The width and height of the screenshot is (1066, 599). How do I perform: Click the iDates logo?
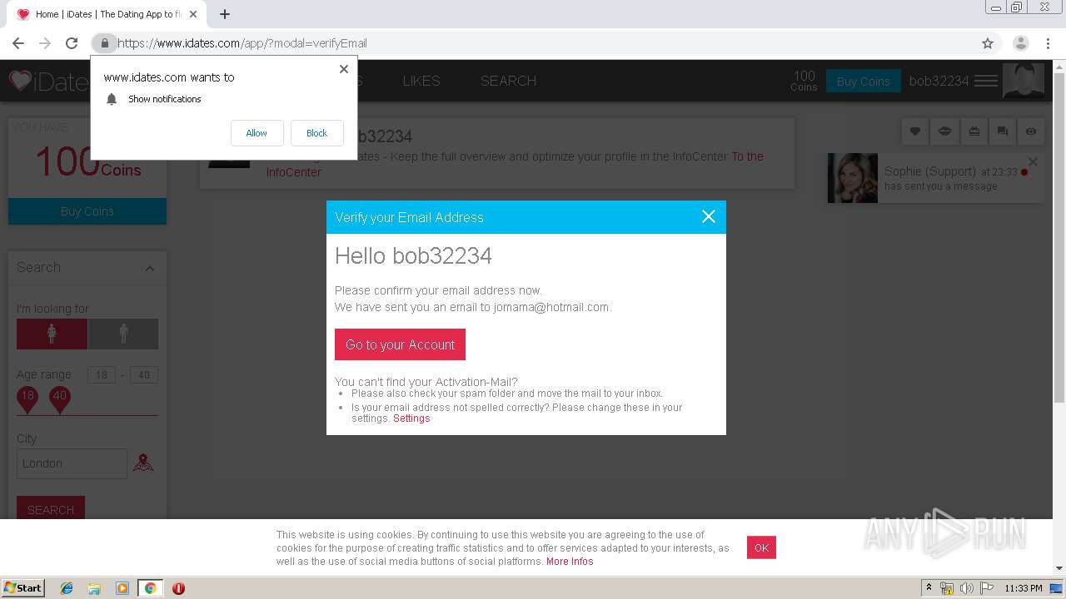pos(48,81)
